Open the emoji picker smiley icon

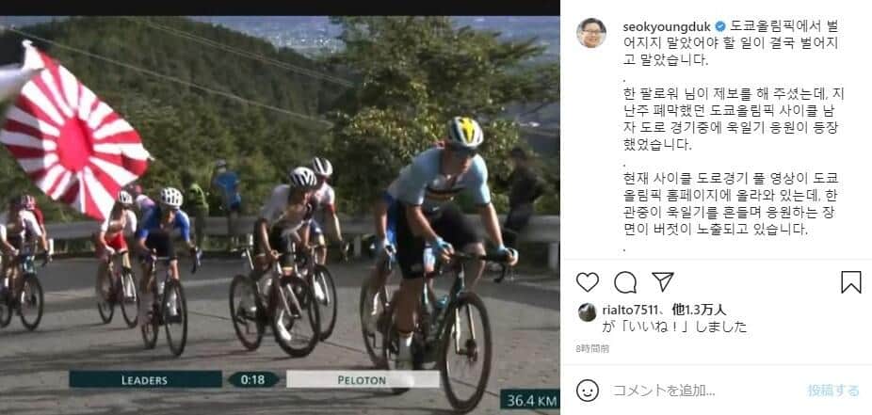588,391
